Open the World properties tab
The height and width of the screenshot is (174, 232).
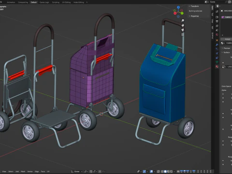point(217,34)
